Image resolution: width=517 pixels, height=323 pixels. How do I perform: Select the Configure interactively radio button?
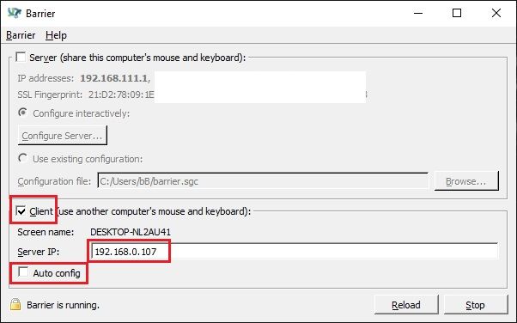click(22, 113)
